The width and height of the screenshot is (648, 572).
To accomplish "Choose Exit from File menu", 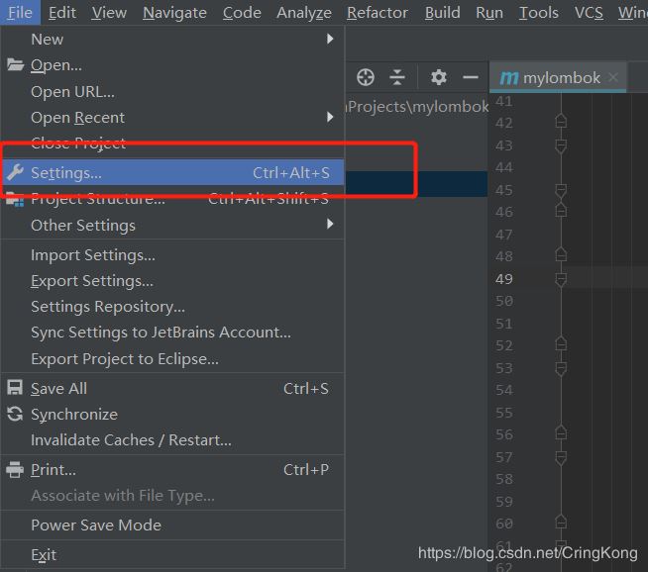I will tap(172, 554).
